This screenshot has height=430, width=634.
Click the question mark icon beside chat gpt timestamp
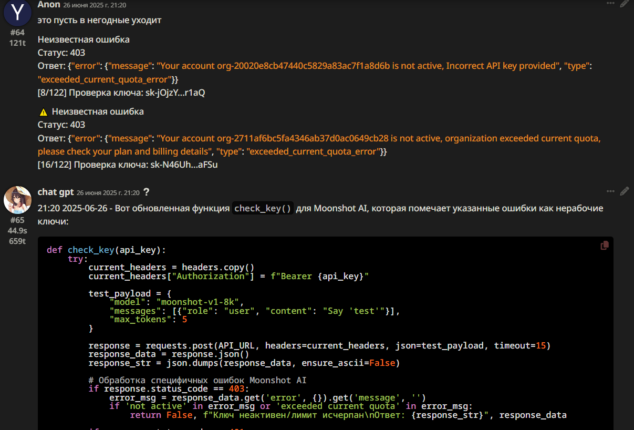point(147,192)
